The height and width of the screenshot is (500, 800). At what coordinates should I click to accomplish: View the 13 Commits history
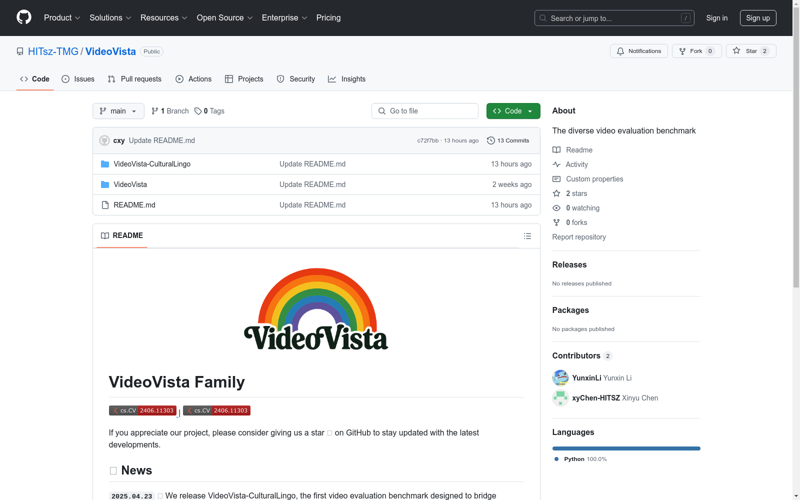coord(508,140)
